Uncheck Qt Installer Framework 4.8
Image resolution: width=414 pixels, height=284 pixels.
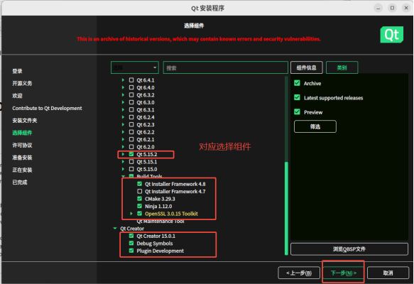(x=140, y=184)
